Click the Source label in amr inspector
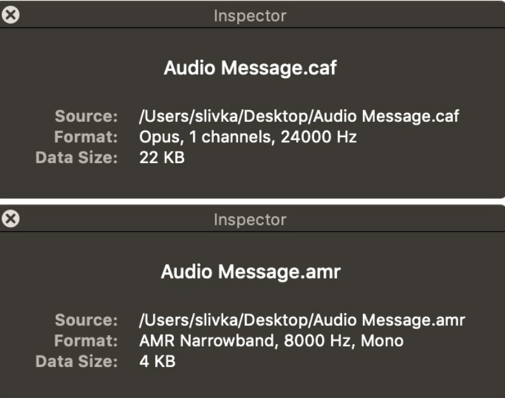The width and height of the screenshot is (505, 398). tap(86, 321)
